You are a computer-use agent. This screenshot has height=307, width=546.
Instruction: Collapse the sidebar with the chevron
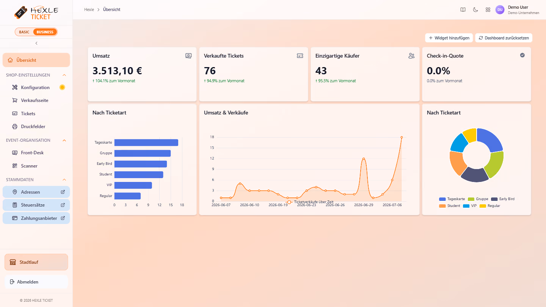pos(36,43)
